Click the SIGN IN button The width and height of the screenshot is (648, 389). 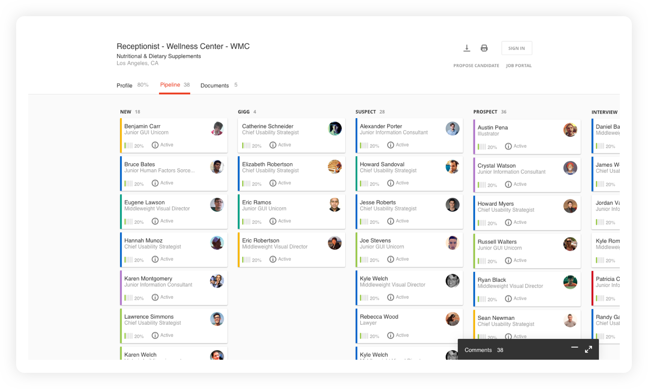516,48
